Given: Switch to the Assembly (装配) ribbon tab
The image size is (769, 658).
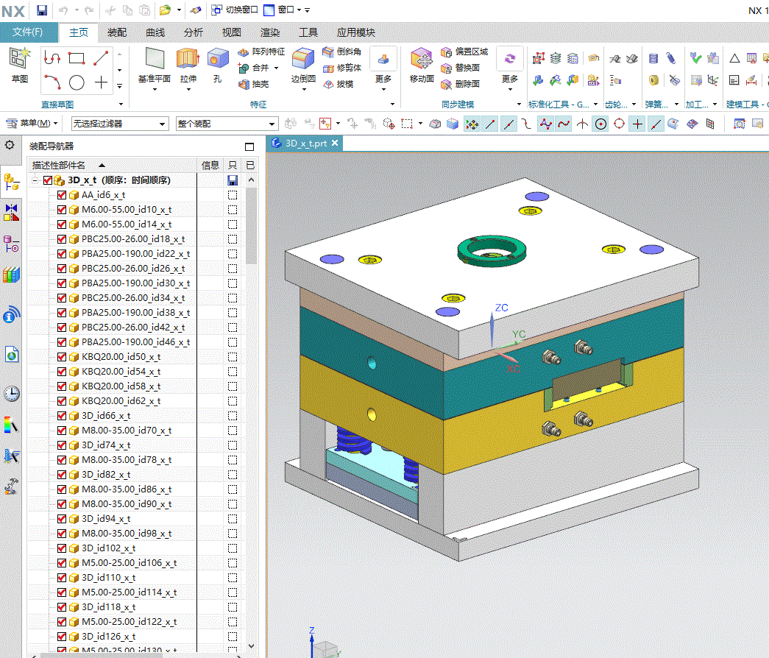Looking at the screenshot, I should [x=117, y=32].
